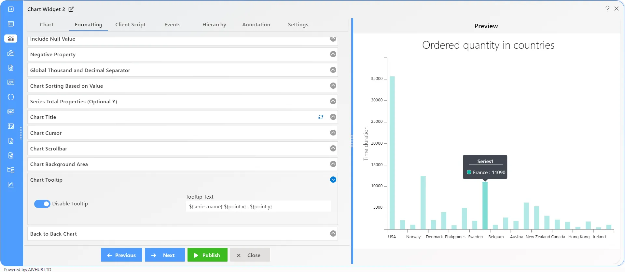Click the "New Zealand" x-axis label
Screen dimensions: 625x272
coord(538,237)
